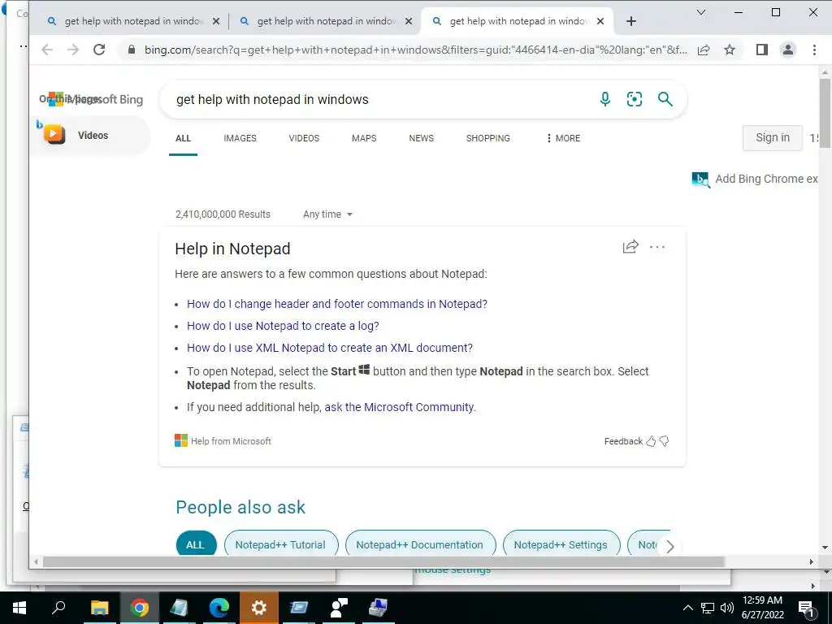Image resolution: width=832 pixels, height=624 pixels.
Task: Select the MAPS search tab
Action: coord(364,138)
